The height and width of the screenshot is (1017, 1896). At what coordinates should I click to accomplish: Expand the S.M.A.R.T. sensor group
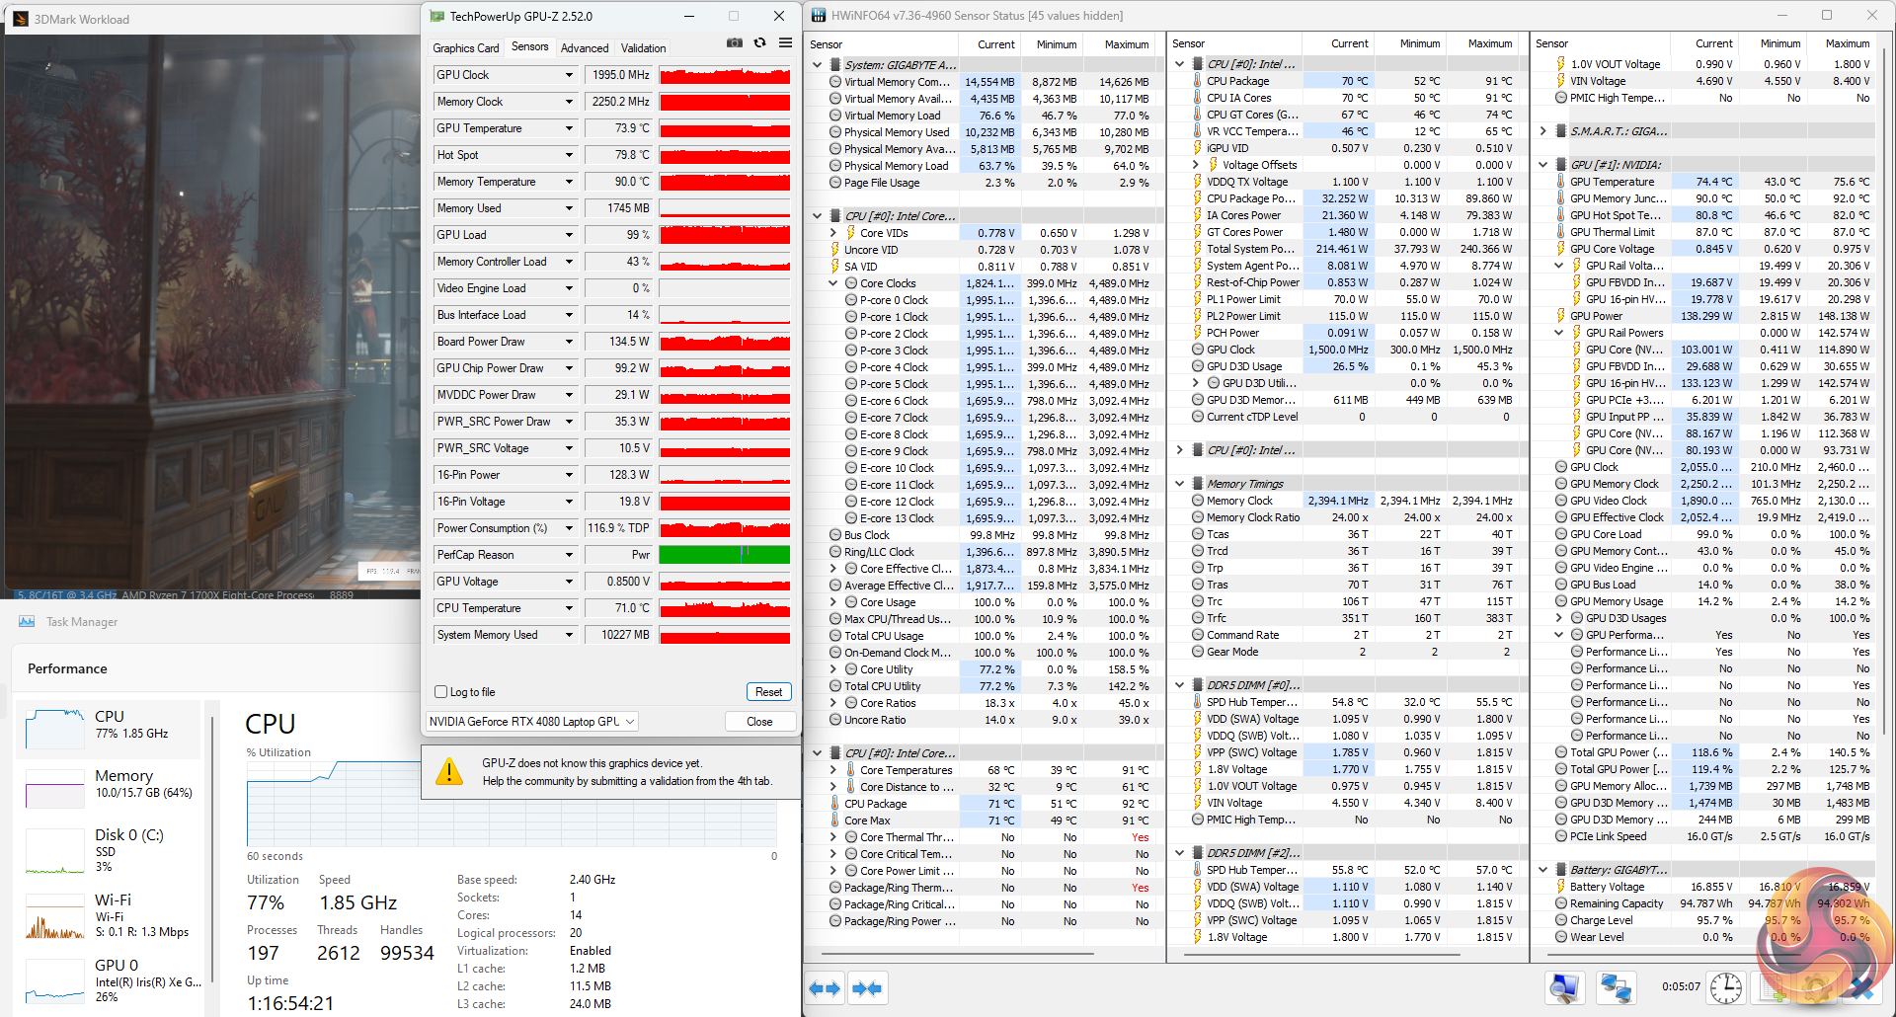point(1542,131)
